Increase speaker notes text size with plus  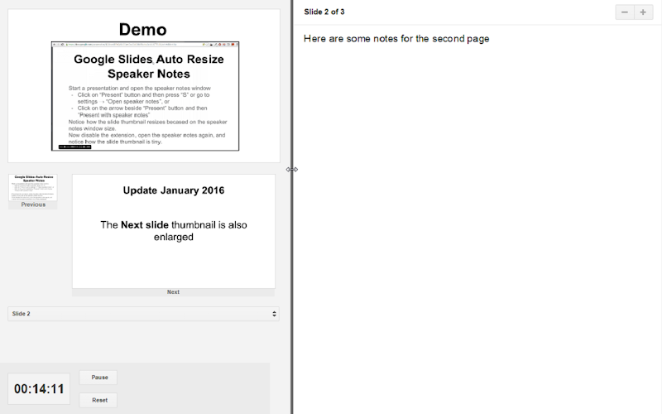tap(643, 12)
